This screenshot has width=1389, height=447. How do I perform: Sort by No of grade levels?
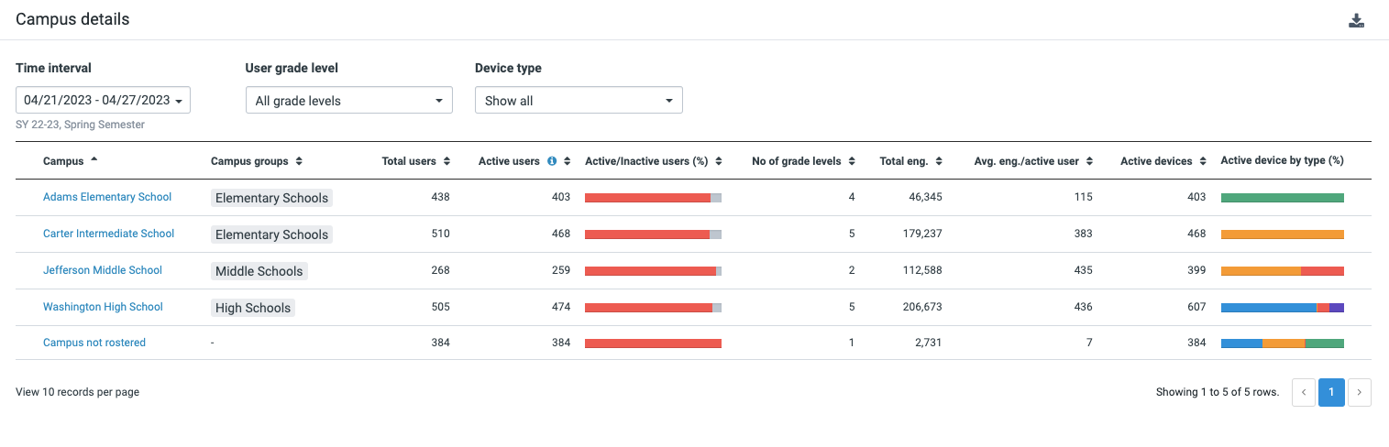click(803, 160)
